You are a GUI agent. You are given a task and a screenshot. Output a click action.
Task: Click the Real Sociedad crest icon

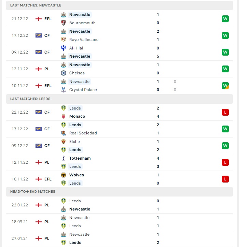click(x=64, y=133)
